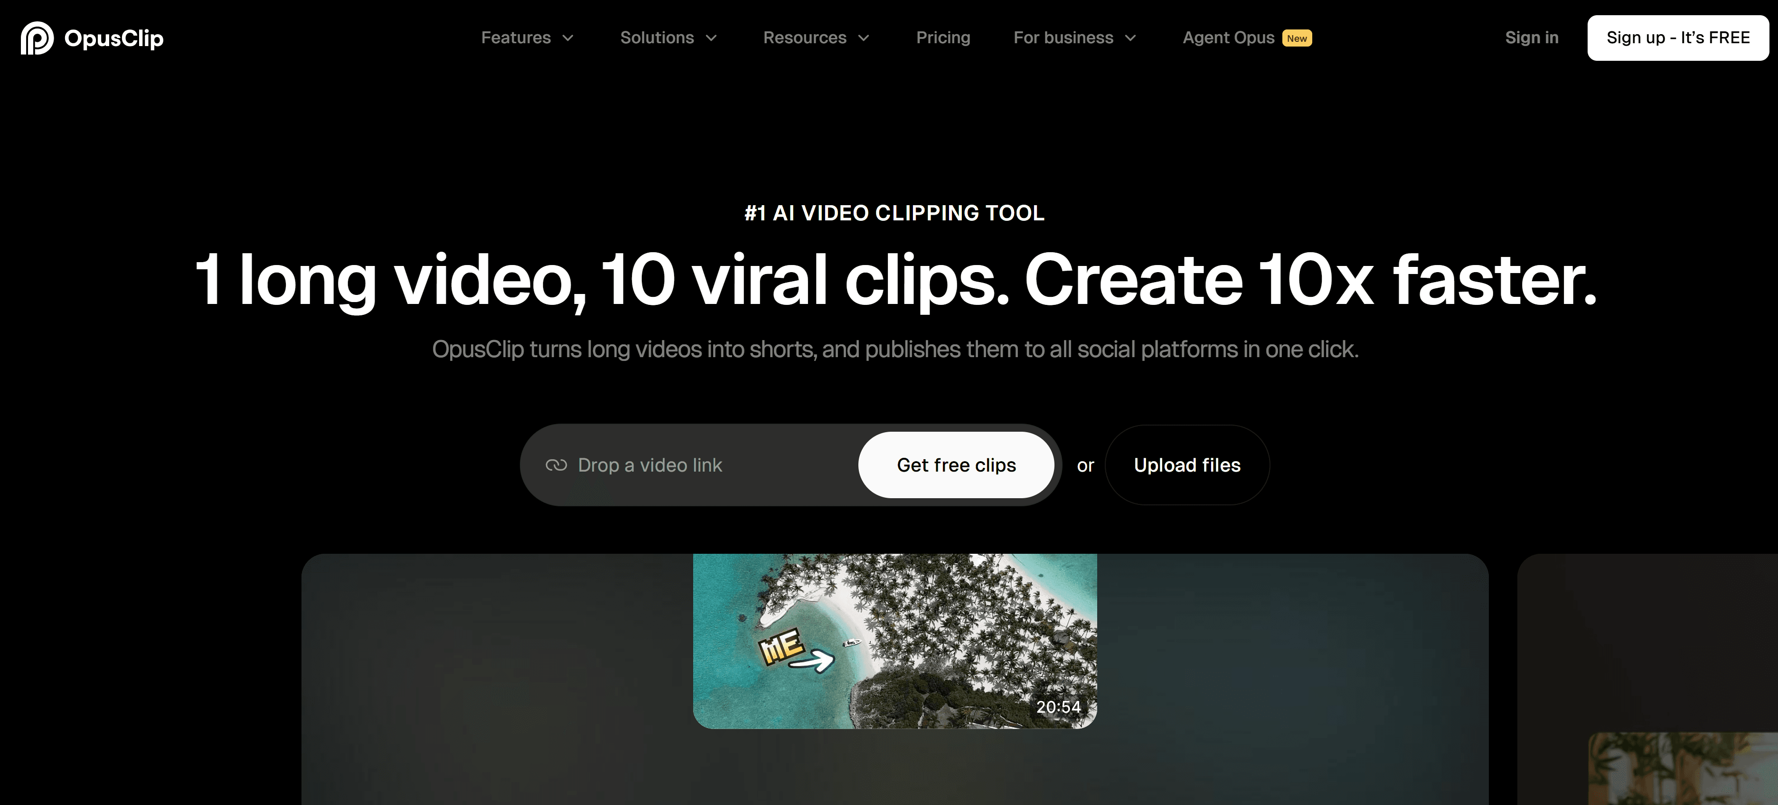
Task: Expand the Resources dropdown chevron
Action: [864, 38]
